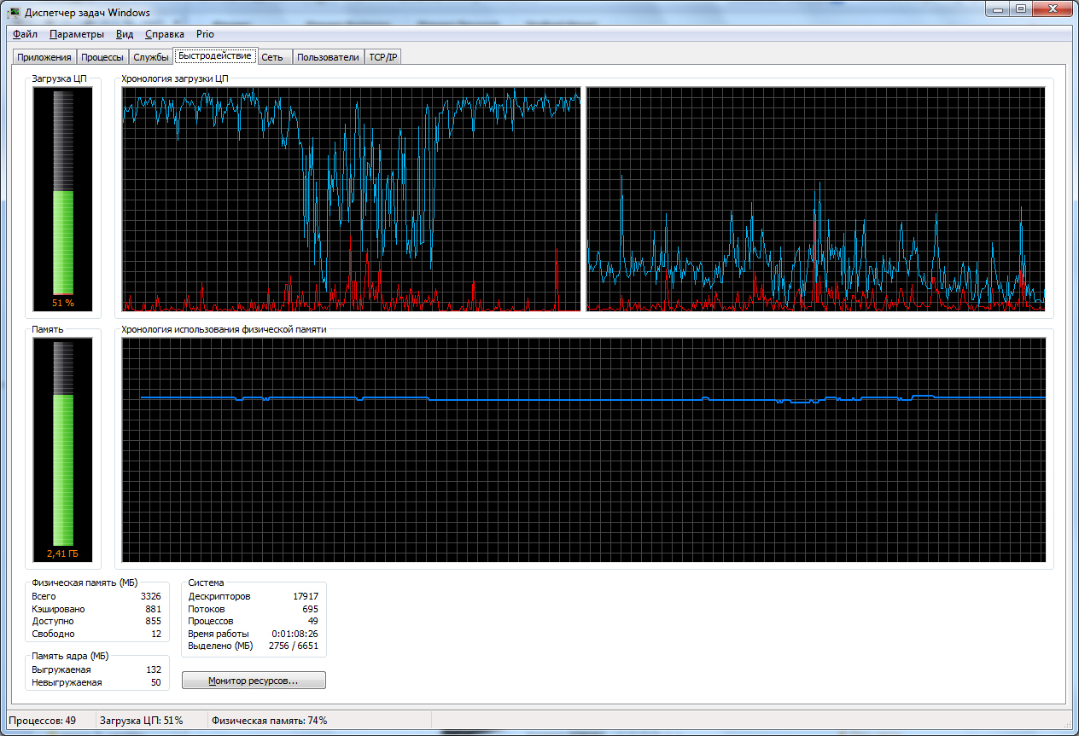Viewport: 1079px width, 736px height.
Task: Click the Память group label
Action: coord(48,328)
